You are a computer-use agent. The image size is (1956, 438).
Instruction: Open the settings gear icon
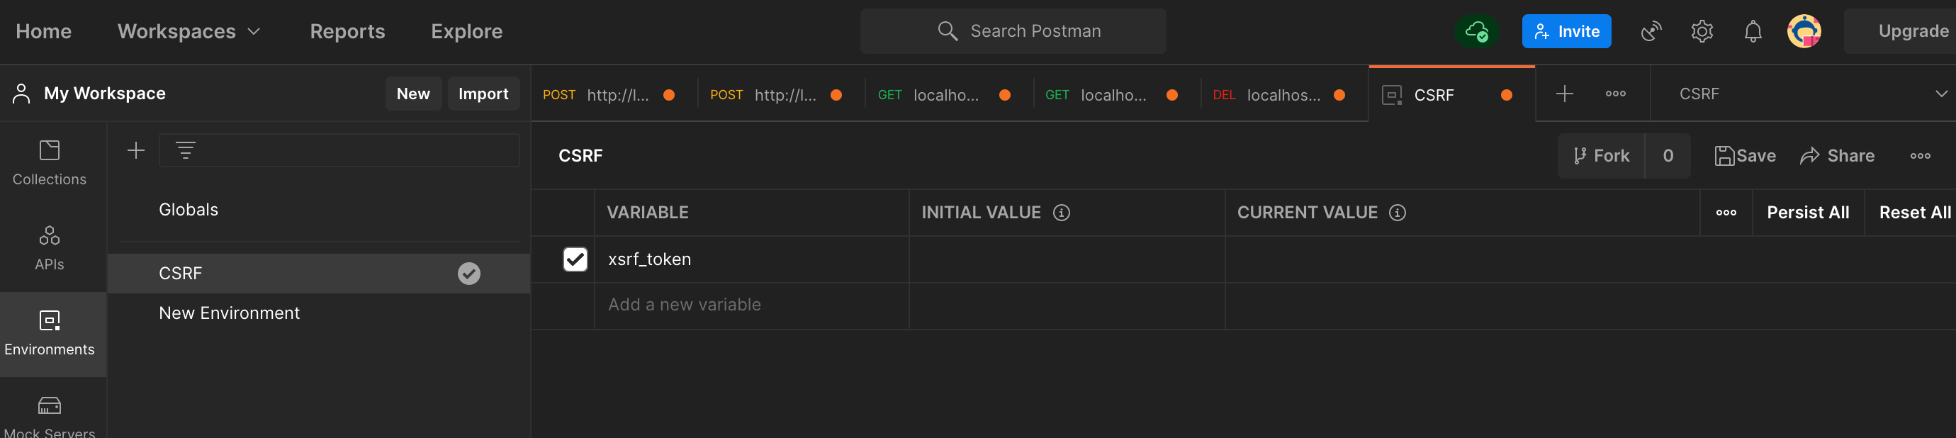click(1702, 31)
